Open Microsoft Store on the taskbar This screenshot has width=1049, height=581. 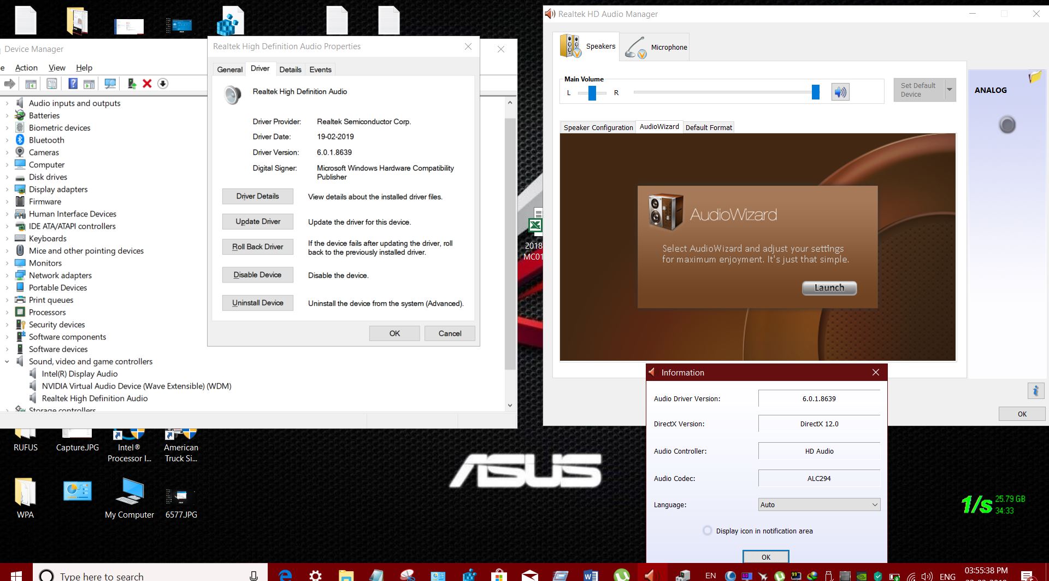click(x=498, y=575)
